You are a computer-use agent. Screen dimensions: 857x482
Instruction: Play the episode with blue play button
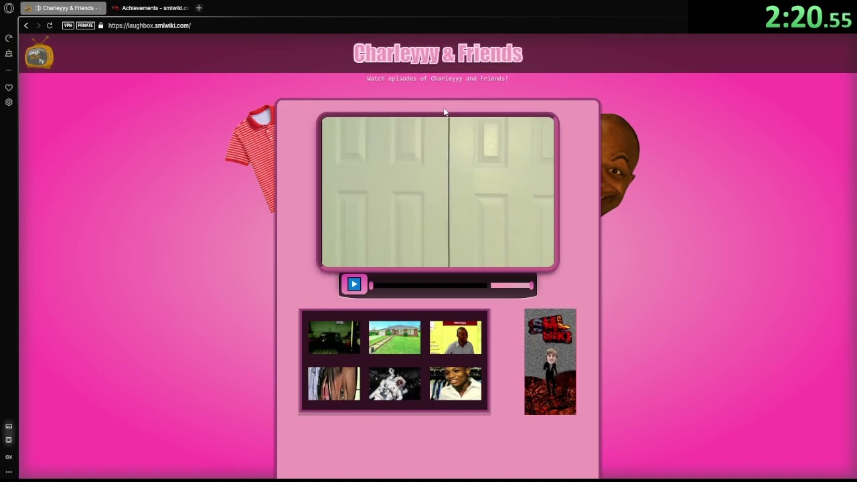354,285
